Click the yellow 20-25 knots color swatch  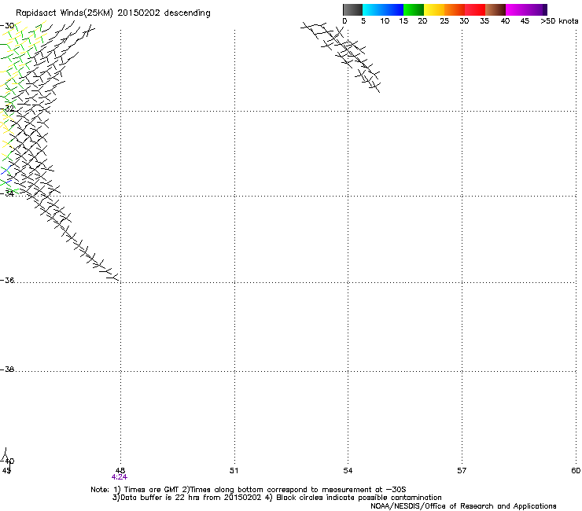click(434, 9)
